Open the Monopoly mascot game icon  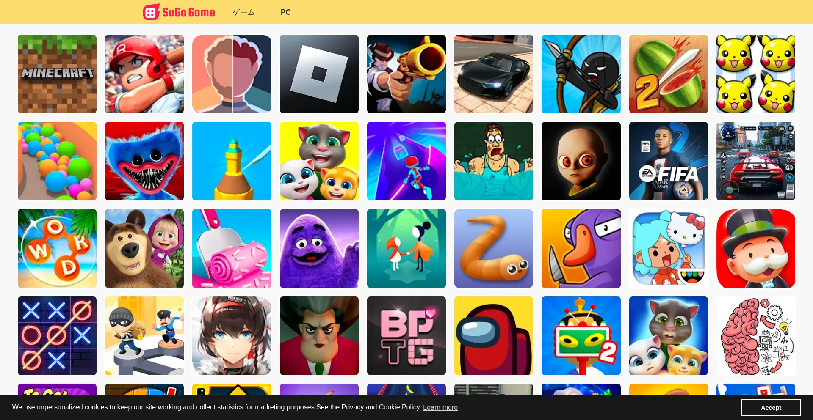point(756,249)
